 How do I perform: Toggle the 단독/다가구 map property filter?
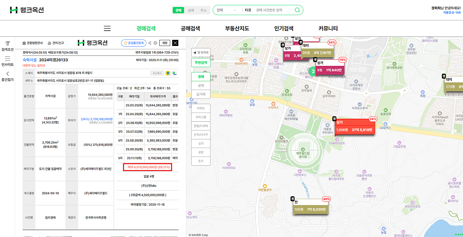coord(201,135)
